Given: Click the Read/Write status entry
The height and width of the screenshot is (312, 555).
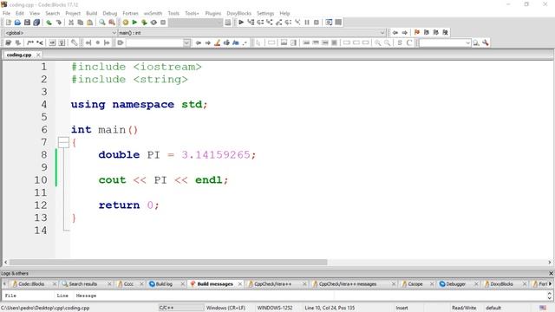Looking at the screenshot, I should [x=464, y=308].
